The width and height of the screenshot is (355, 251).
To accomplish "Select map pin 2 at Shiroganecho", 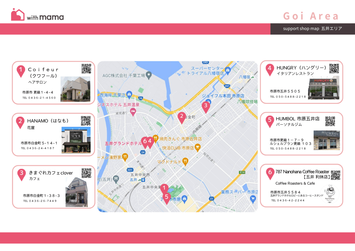I will click(x=182, y=117).
